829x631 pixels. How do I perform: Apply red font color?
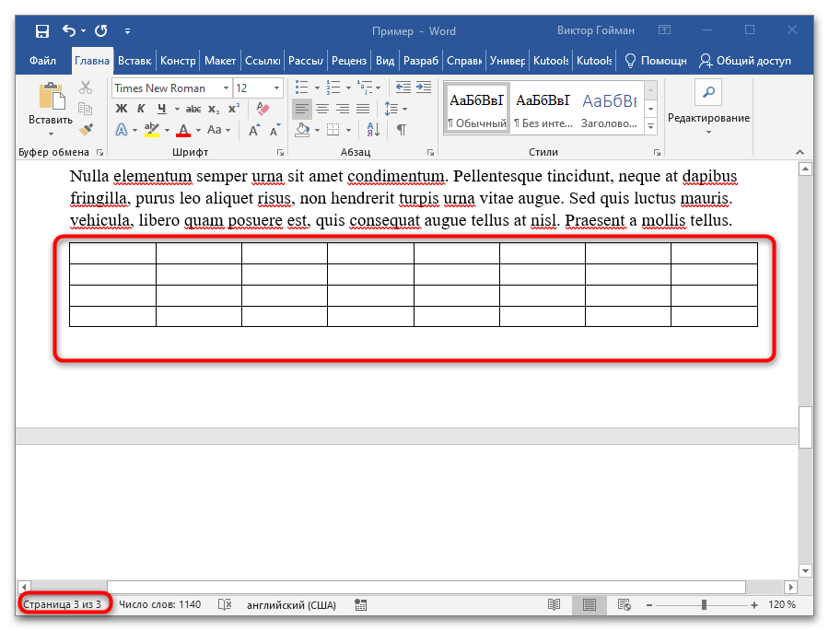click(183, 130)
